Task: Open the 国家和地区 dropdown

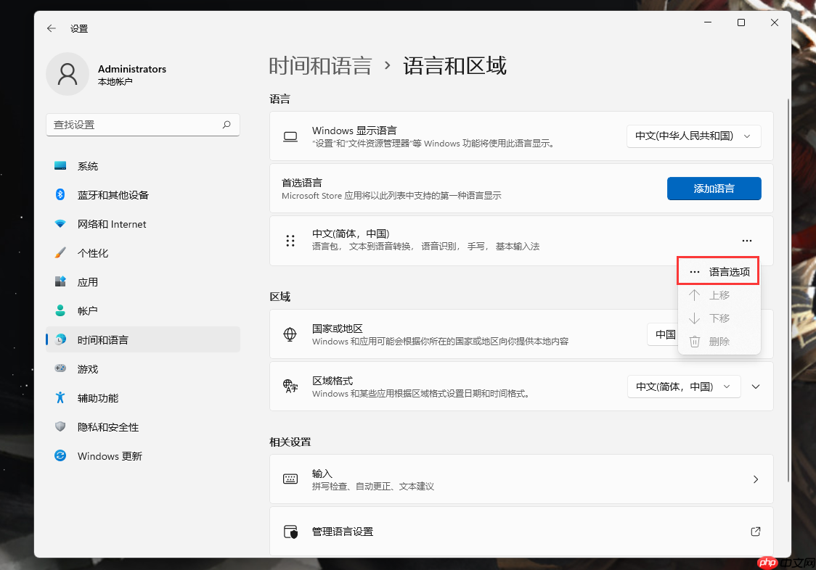Action: point(666,334)
